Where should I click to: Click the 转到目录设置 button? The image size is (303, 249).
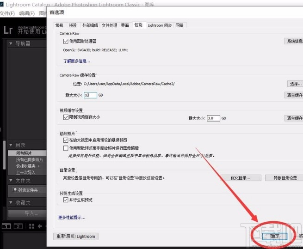coord(284,178)
